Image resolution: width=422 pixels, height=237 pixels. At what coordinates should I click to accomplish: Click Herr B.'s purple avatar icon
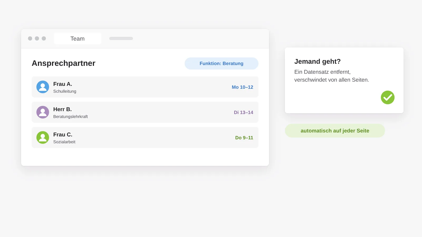[x=43, y=112]
